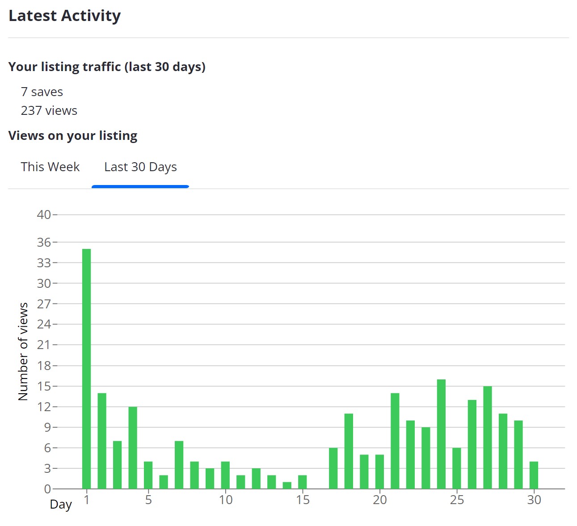Select the day 4 bar with 12 views
Screen dimensions: 577x526
tap(133, 448)
